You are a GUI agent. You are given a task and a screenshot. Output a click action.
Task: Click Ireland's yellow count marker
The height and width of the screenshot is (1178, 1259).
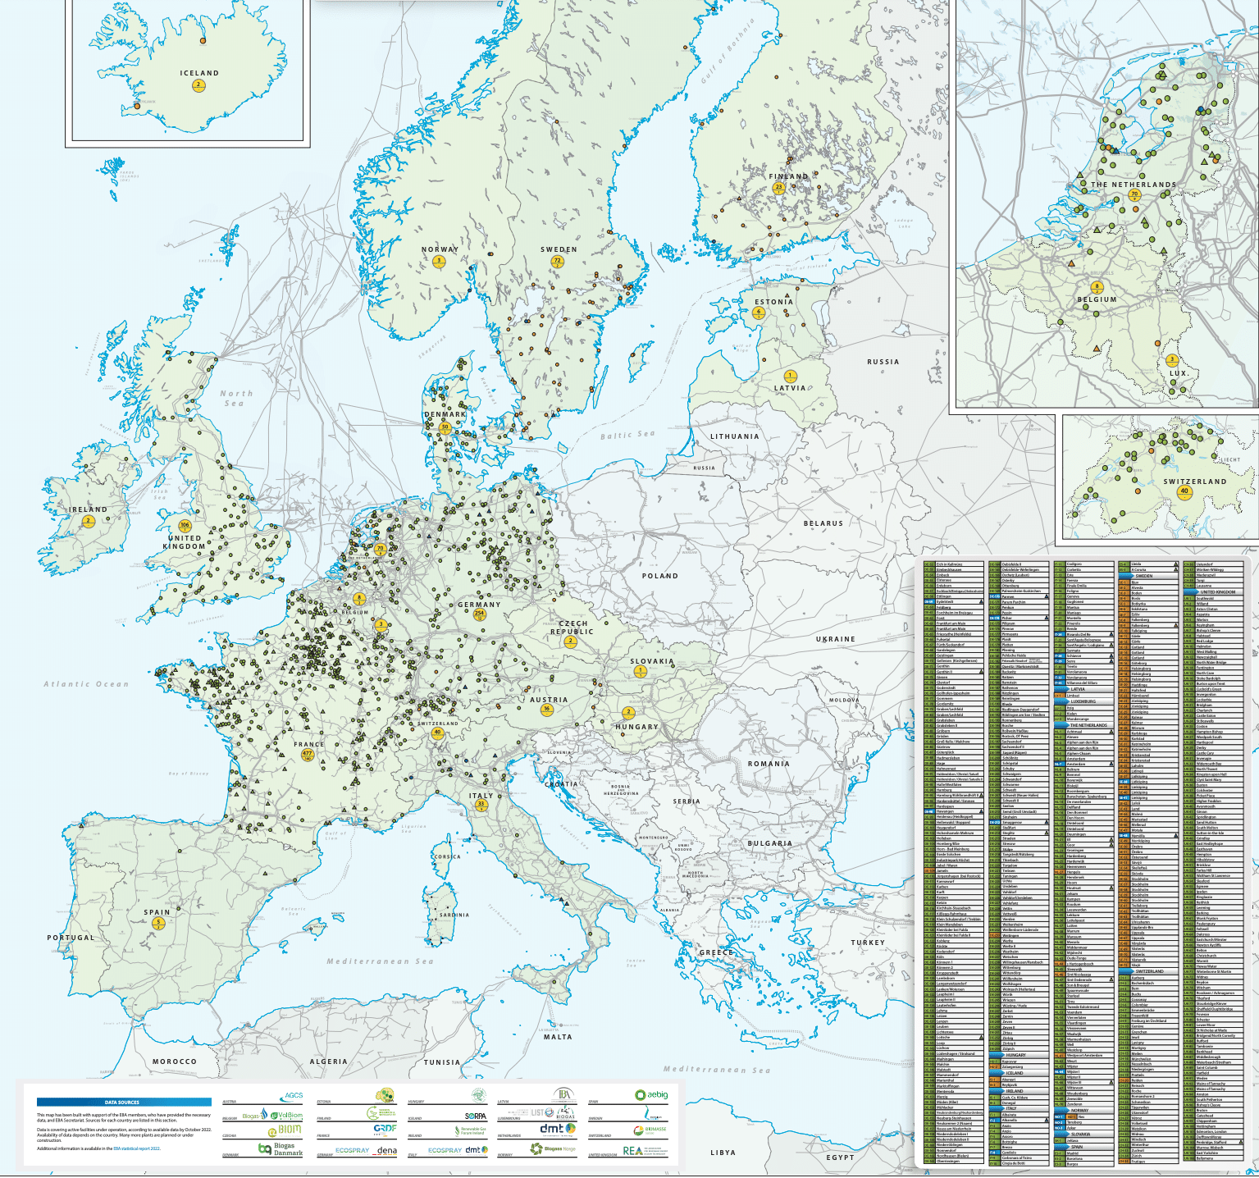[89, 522]
